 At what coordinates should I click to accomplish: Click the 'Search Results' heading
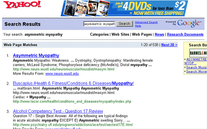click(23, 24)
